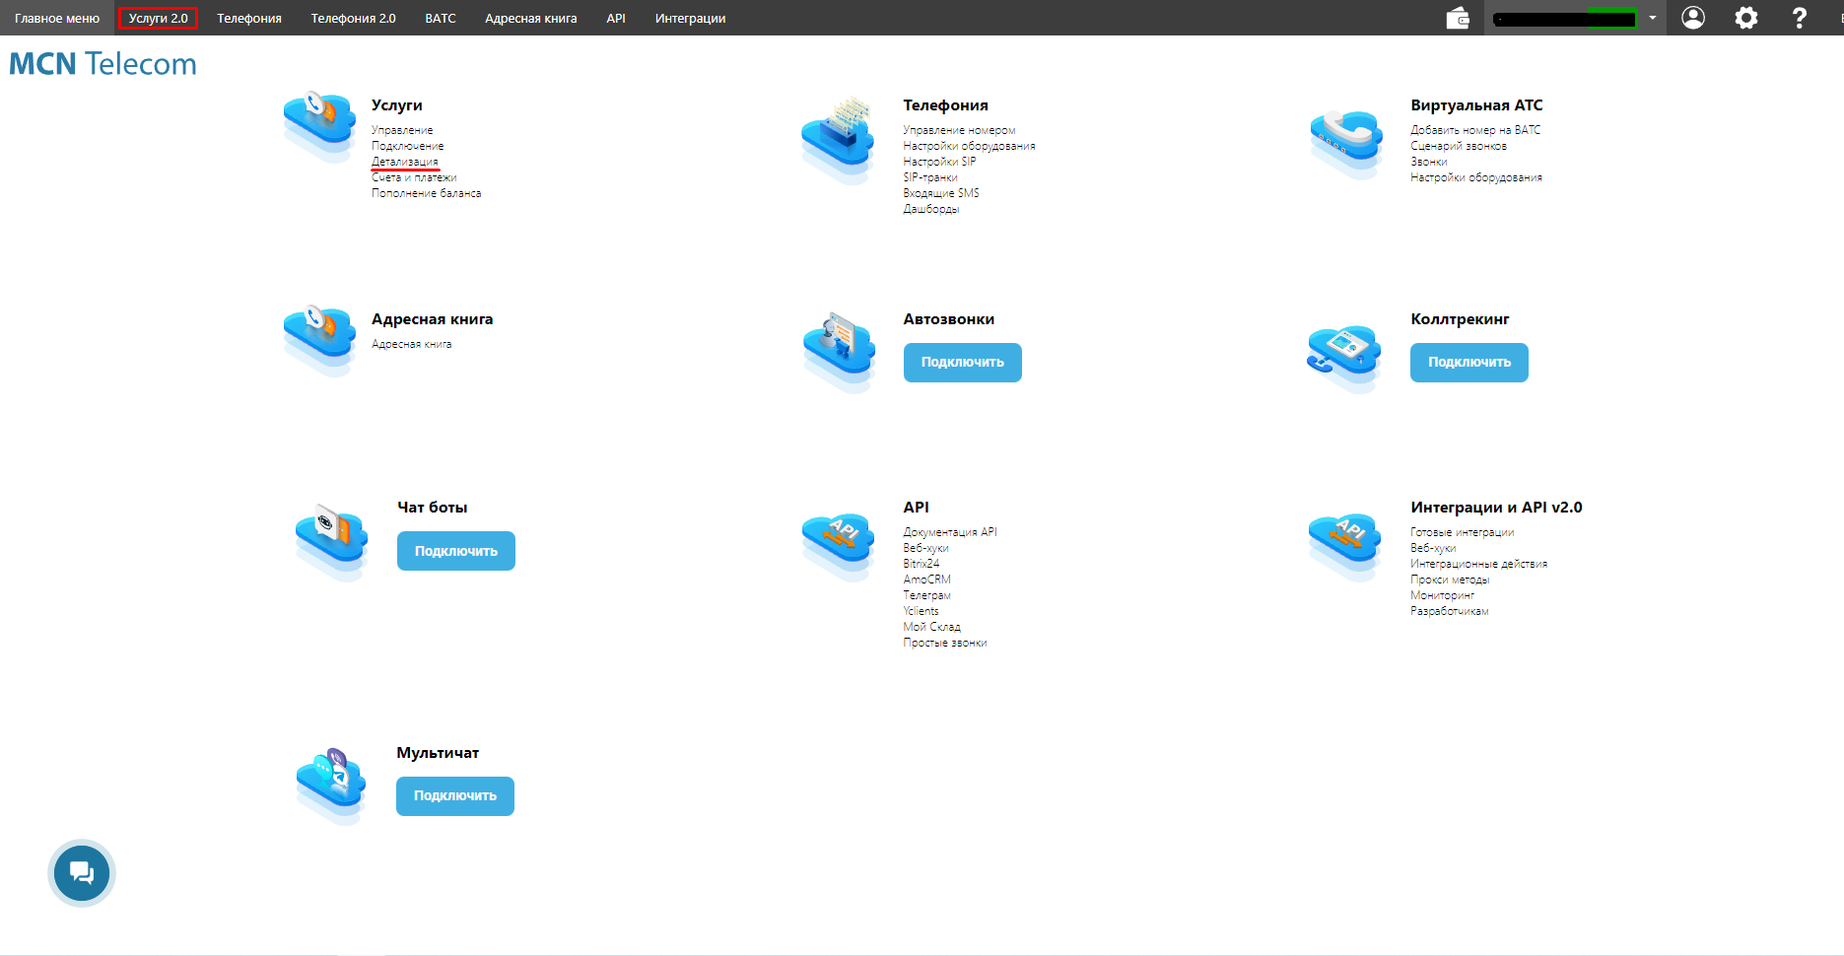Open the wallet balance icon
This screenshot has height=956, width=1844.
pyautogui.click(x=1458, y=18)
